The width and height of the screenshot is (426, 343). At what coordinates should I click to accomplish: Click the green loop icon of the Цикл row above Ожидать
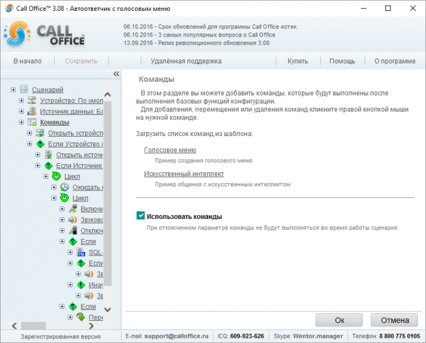point(56,176)
